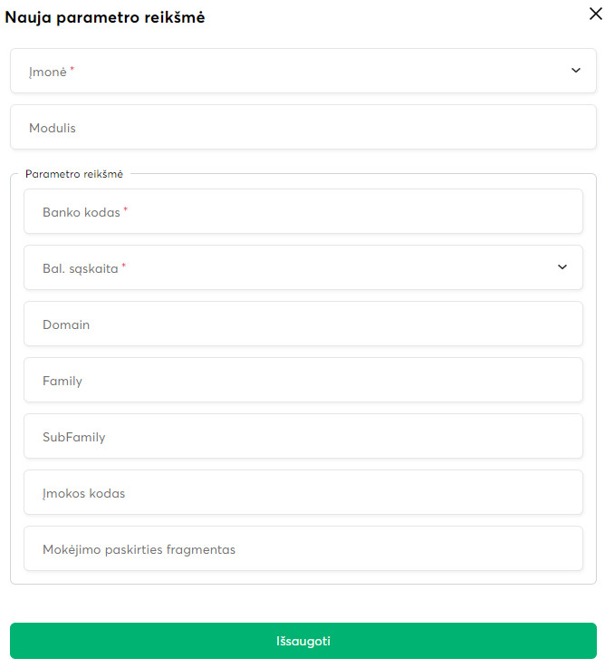This screenshot has width=605, height=668.
Task: Open the Bal. sąskaita combo box
Action: pos(290,267)
